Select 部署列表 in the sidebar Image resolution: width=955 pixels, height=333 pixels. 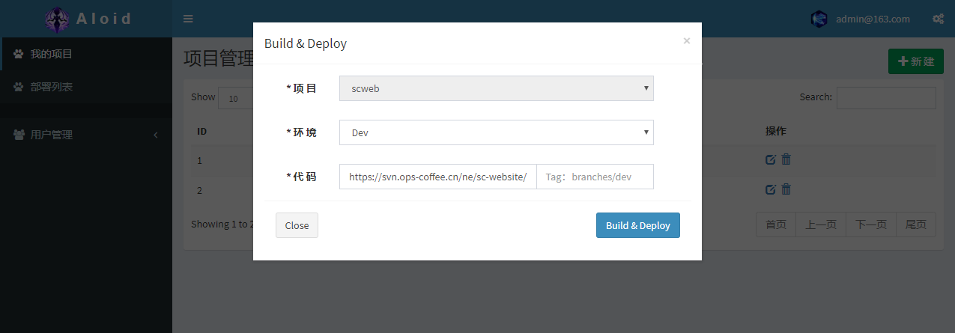point(51,87)
